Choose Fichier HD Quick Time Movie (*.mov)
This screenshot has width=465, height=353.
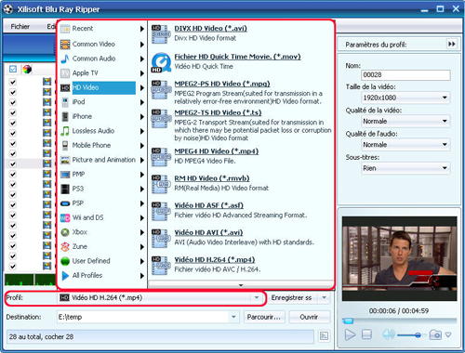(237, 57)
